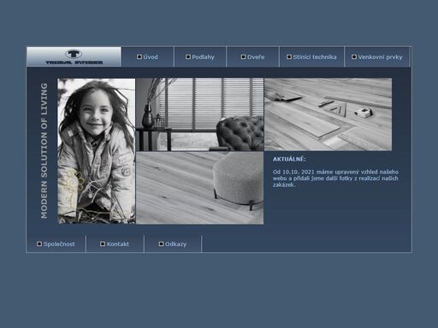Open the Úvod menu item

click(151, 57)
